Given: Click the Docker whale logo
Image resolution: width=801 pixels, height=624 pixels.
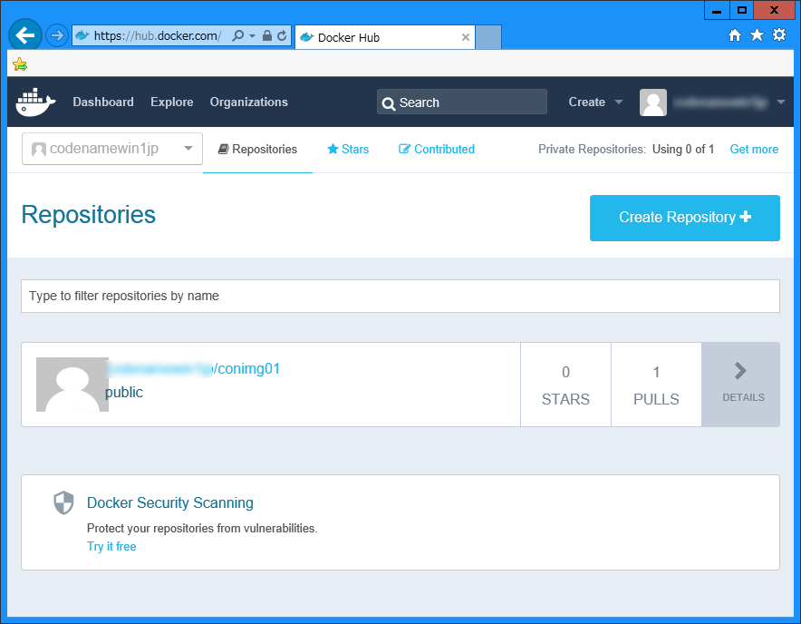Looking at the screenshot, I should pos(35,102).
